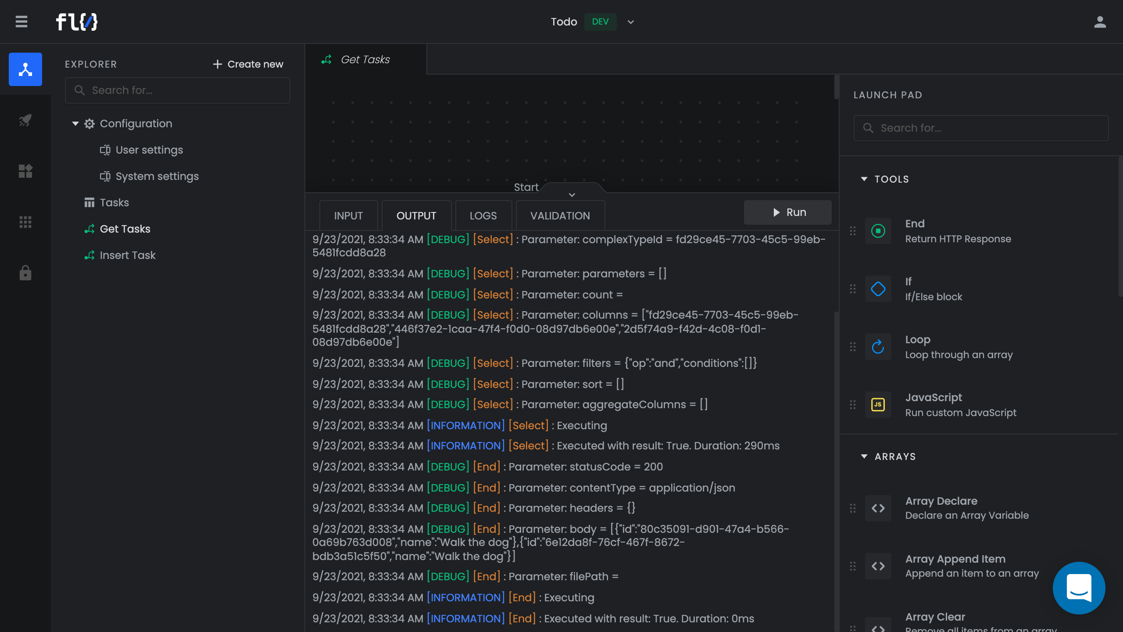Viewport: 1123px width, 632px height.
Task: Click the Parameter: sort log line
Action: (x=468, y=384)
